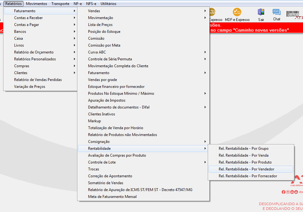Select Lista de Preços
303x212 pixels.
click(143, 25)
